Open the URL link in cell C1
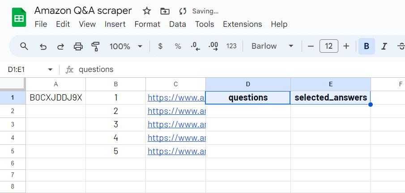Screen dimensions: 405x193 tap(176, 97)
